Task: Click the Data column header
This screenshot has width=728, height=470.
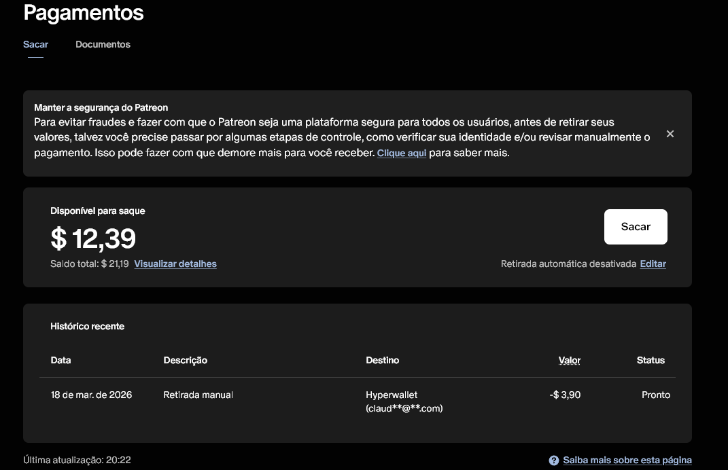Action: pos(60,360)
